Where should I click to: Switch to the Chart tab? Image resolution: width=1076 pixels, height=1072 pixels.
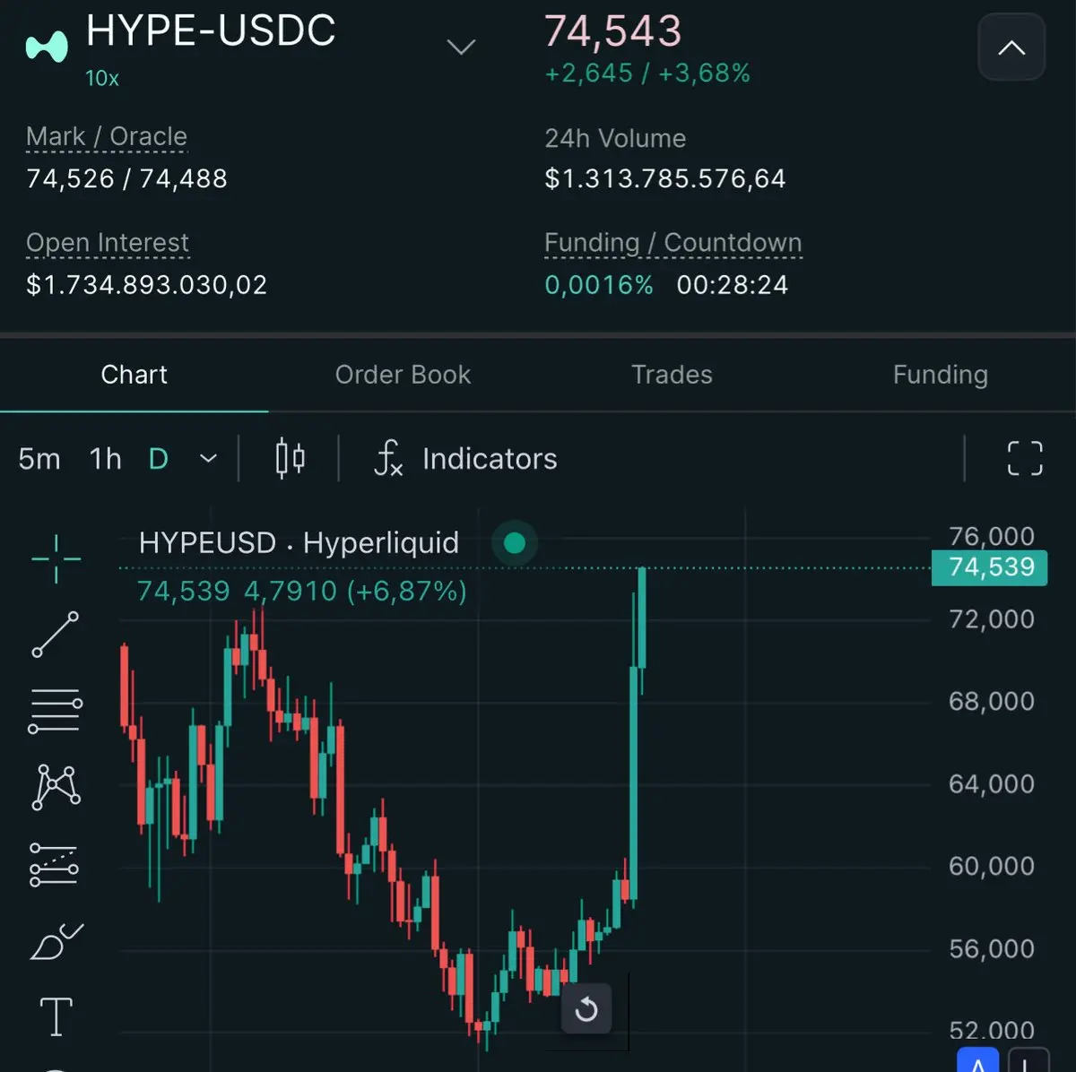134,375
